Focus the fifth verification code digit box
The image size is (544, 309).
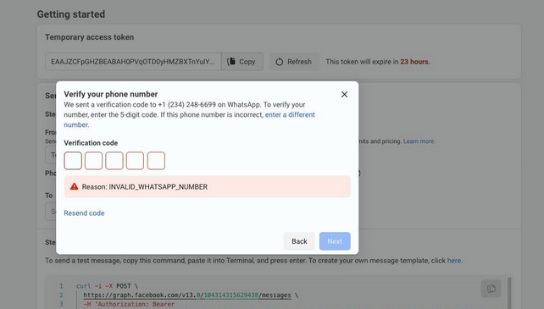tap(156, 161)
